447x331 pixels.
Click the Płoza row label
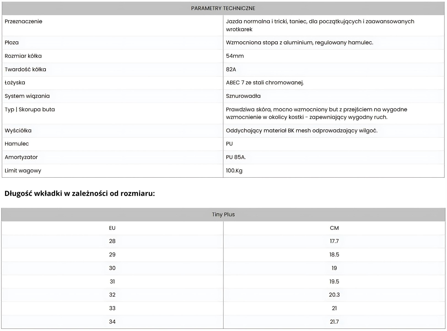coord(12,42)
